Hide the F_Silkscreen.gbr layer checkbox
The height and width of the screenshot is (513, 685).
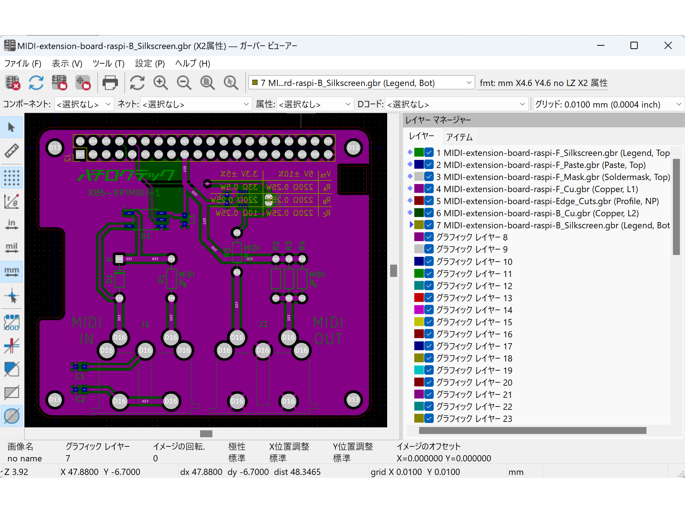(429, 153)
